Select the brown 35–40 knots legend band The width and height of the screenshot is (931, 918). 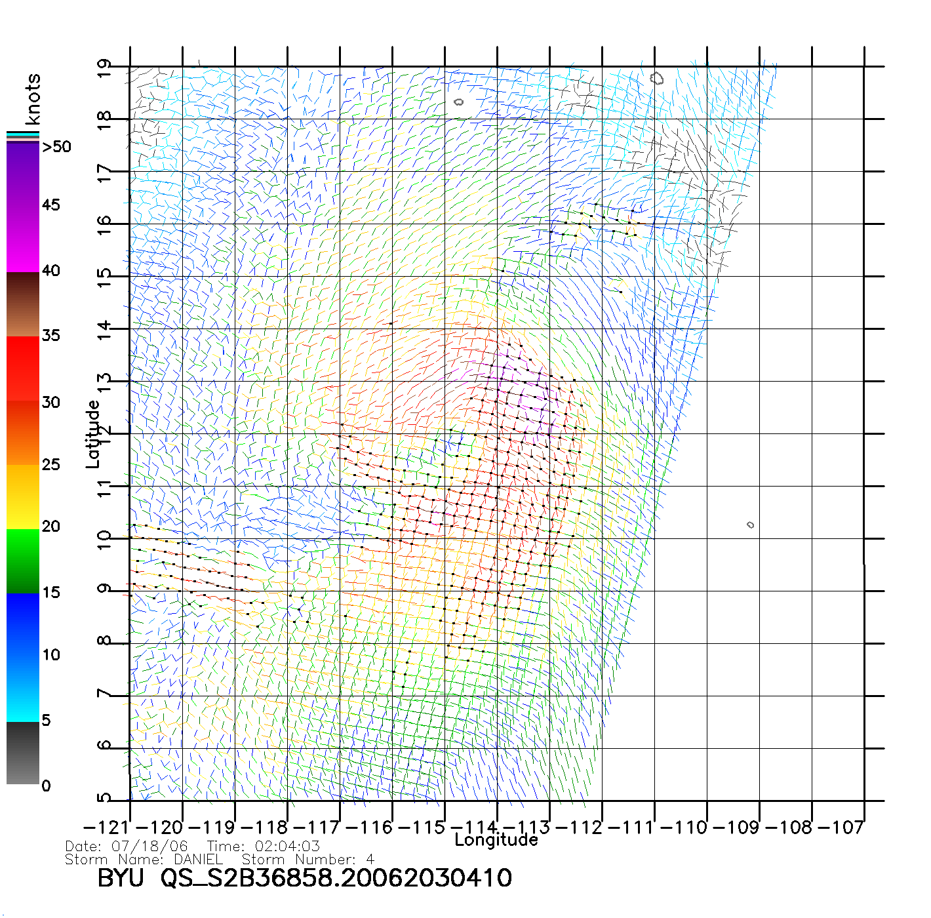[x=23, y=304]
